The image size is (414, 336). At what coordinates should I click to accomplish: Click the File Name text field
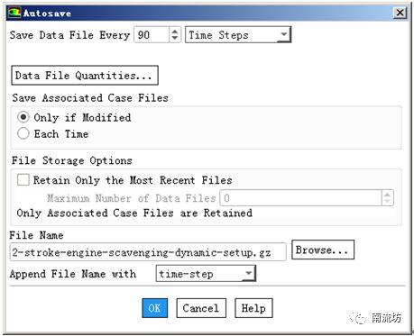(148, 252)
